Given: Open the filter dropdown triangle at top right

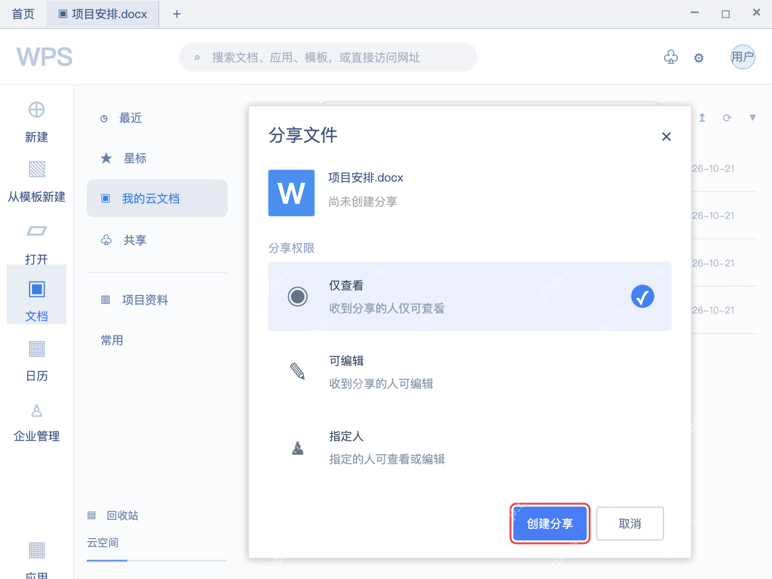Looking at the screenshot, I should 753,118.
